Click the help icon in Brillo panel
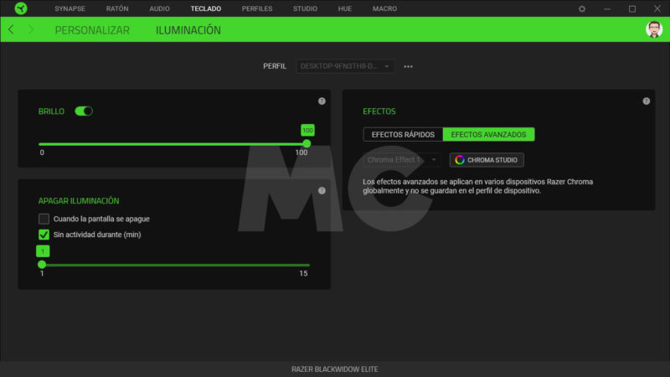Image resolution: width=670 pixels, height=377 pixels. [x=322, y=101]
